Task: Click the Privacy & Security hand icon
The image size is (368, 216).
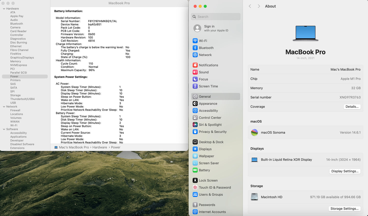Action: [195, 132]
